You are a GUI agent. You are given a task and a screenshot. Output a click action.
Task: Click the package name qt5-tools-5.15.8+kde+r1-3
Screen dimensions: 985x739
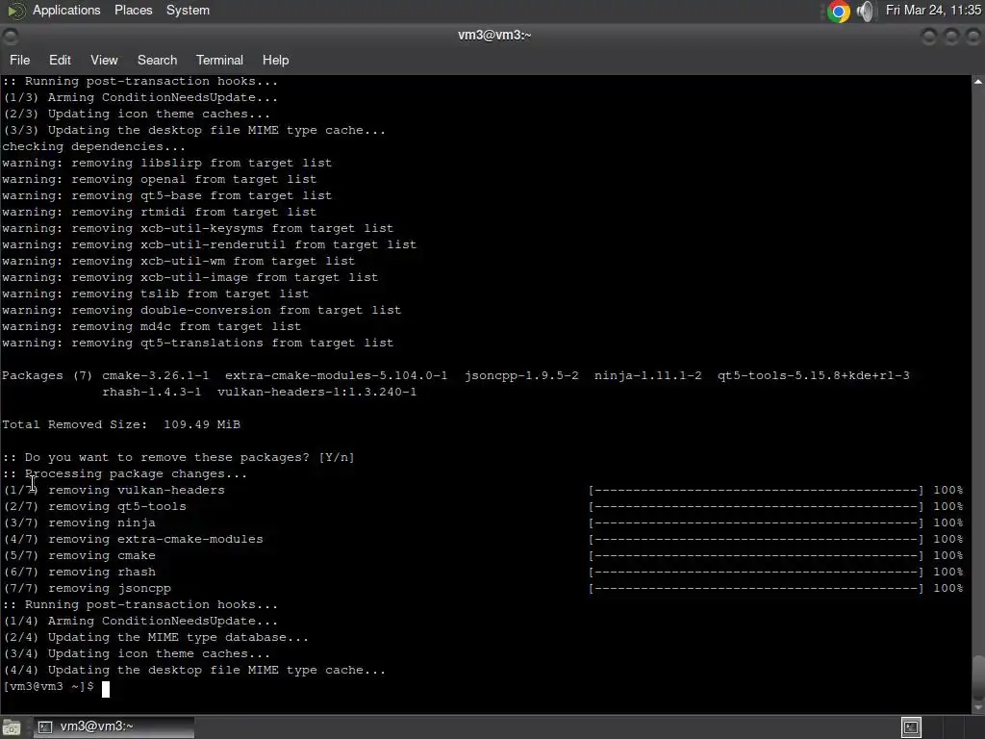pos(814,376)
